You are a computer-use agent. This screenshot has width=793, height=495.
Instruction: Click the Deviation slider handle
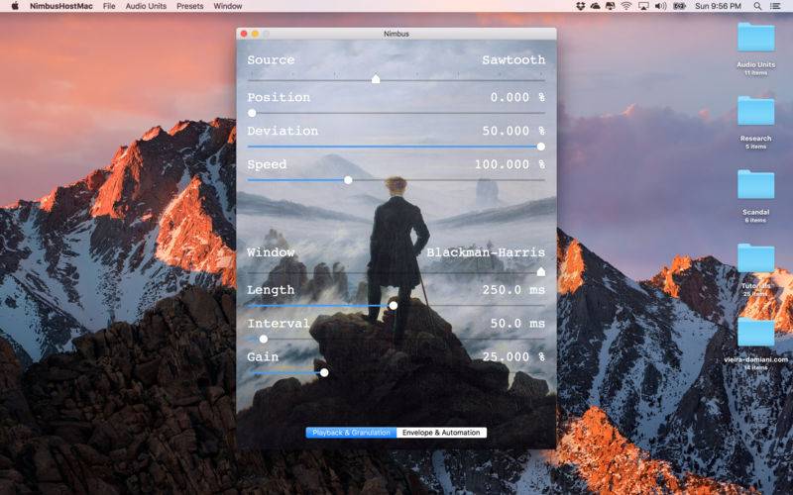pyautogui.click(x=540, y=147)
